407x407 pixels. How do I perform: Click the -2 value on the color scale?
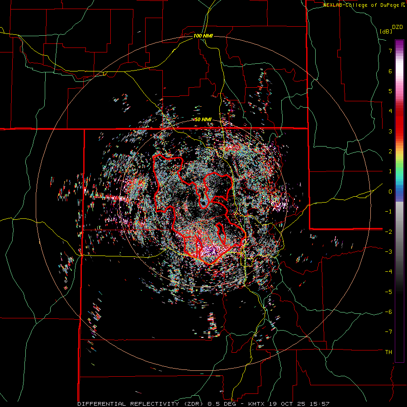click(x=388, y=232)
